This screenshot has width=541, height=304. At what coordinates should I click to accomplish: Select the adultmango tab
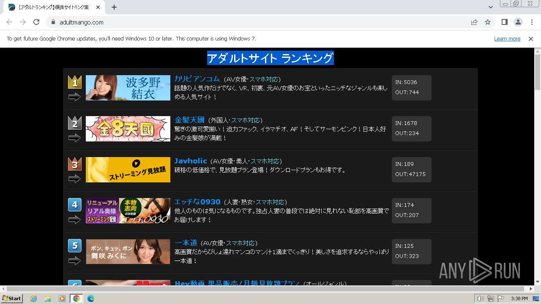pyautogui.click(x=54, y=7)
